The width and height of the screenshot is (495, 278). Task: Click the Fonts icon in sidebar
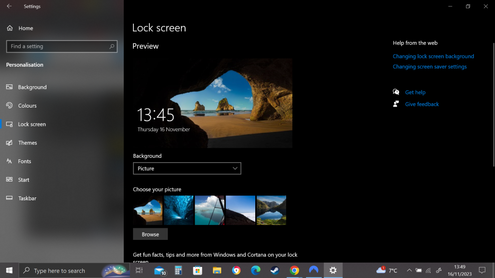9,161
